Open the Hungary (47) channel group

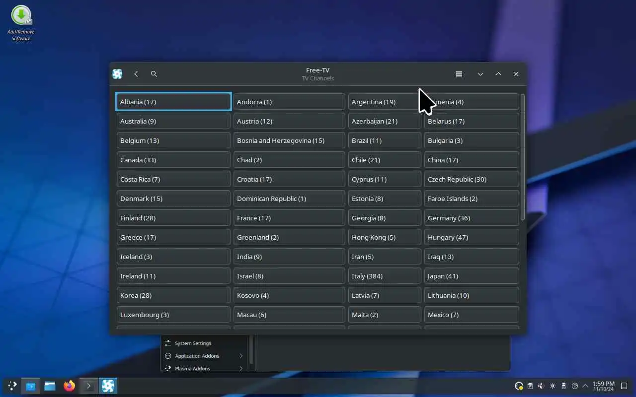pos(472,237)
